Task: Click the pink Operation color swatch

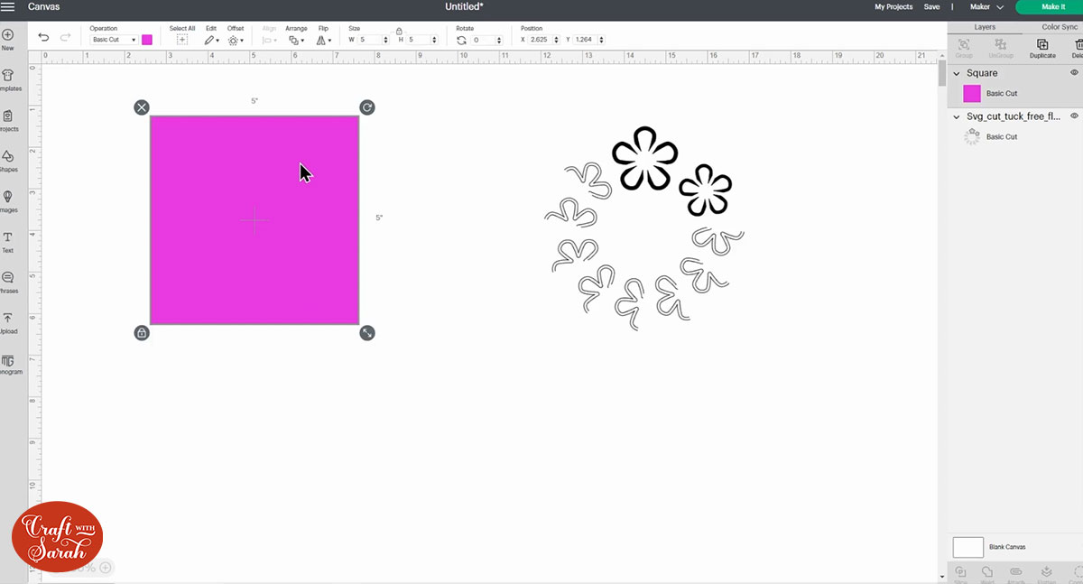Action: [146, 39]
